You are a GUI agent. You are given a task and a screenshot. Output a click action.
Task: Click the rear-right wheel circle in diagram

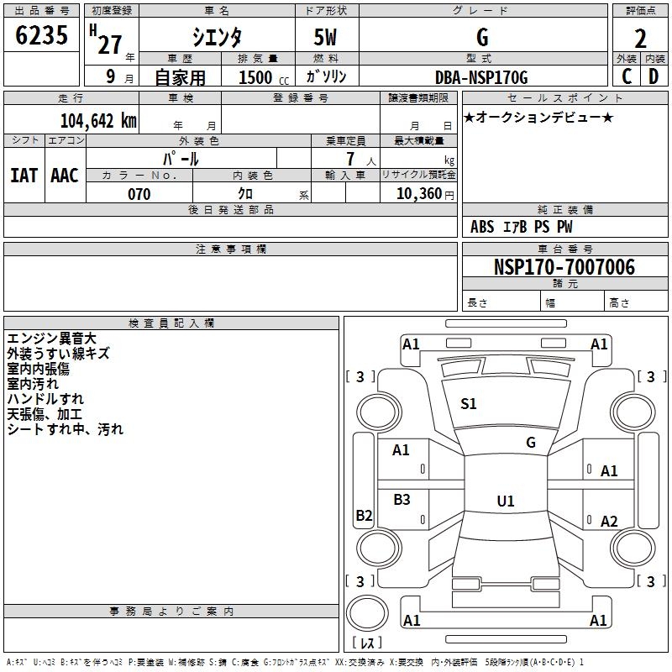pos(633,548)
